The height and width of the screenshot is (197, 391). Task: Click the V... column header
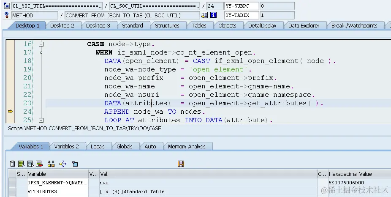[93, 174]
